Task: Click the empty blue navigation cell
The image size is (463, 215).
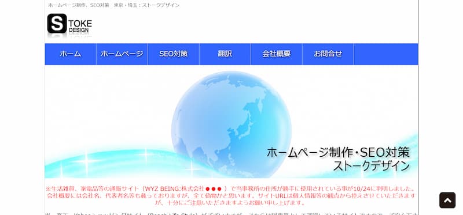Action: point(386,54)
